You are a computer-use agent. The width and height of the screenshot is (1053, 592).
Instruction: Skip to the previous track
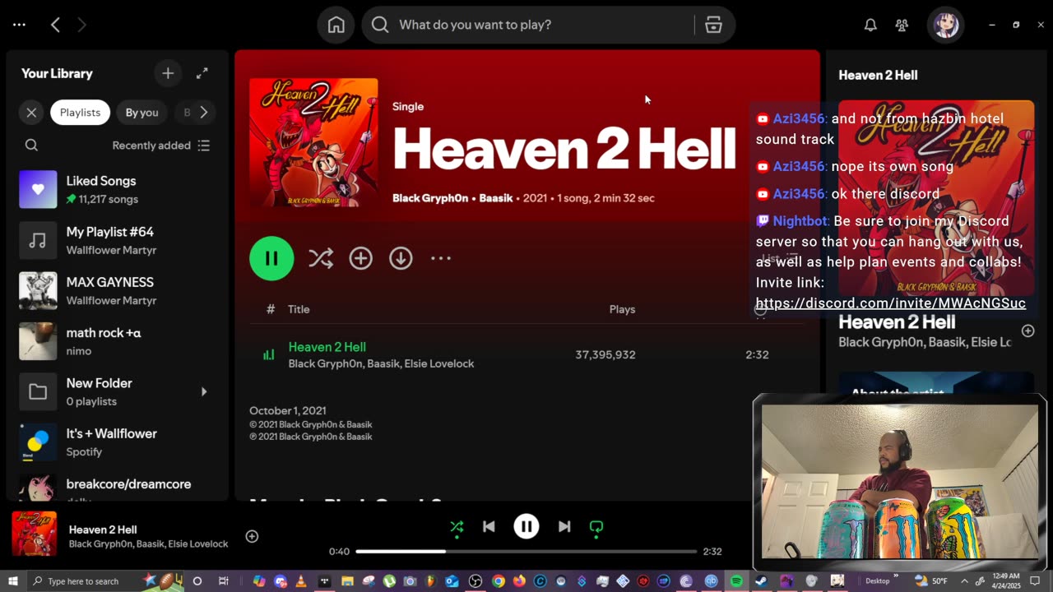489,527
